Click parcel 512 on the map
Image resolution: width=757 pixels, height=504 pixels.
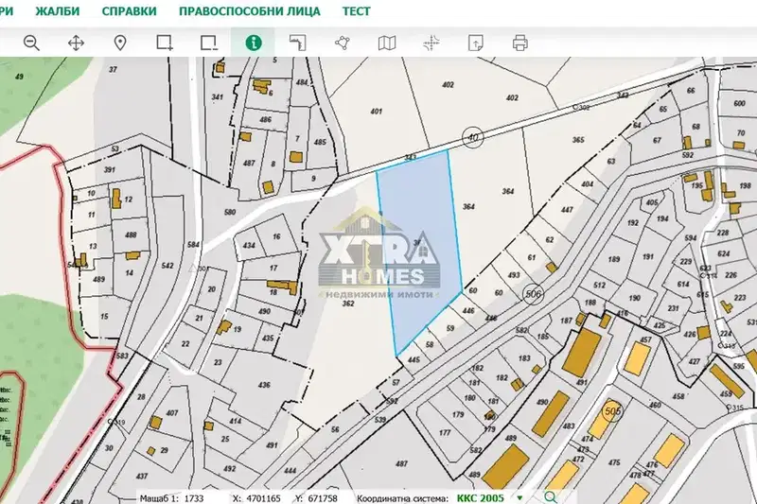tap(599, 285)
